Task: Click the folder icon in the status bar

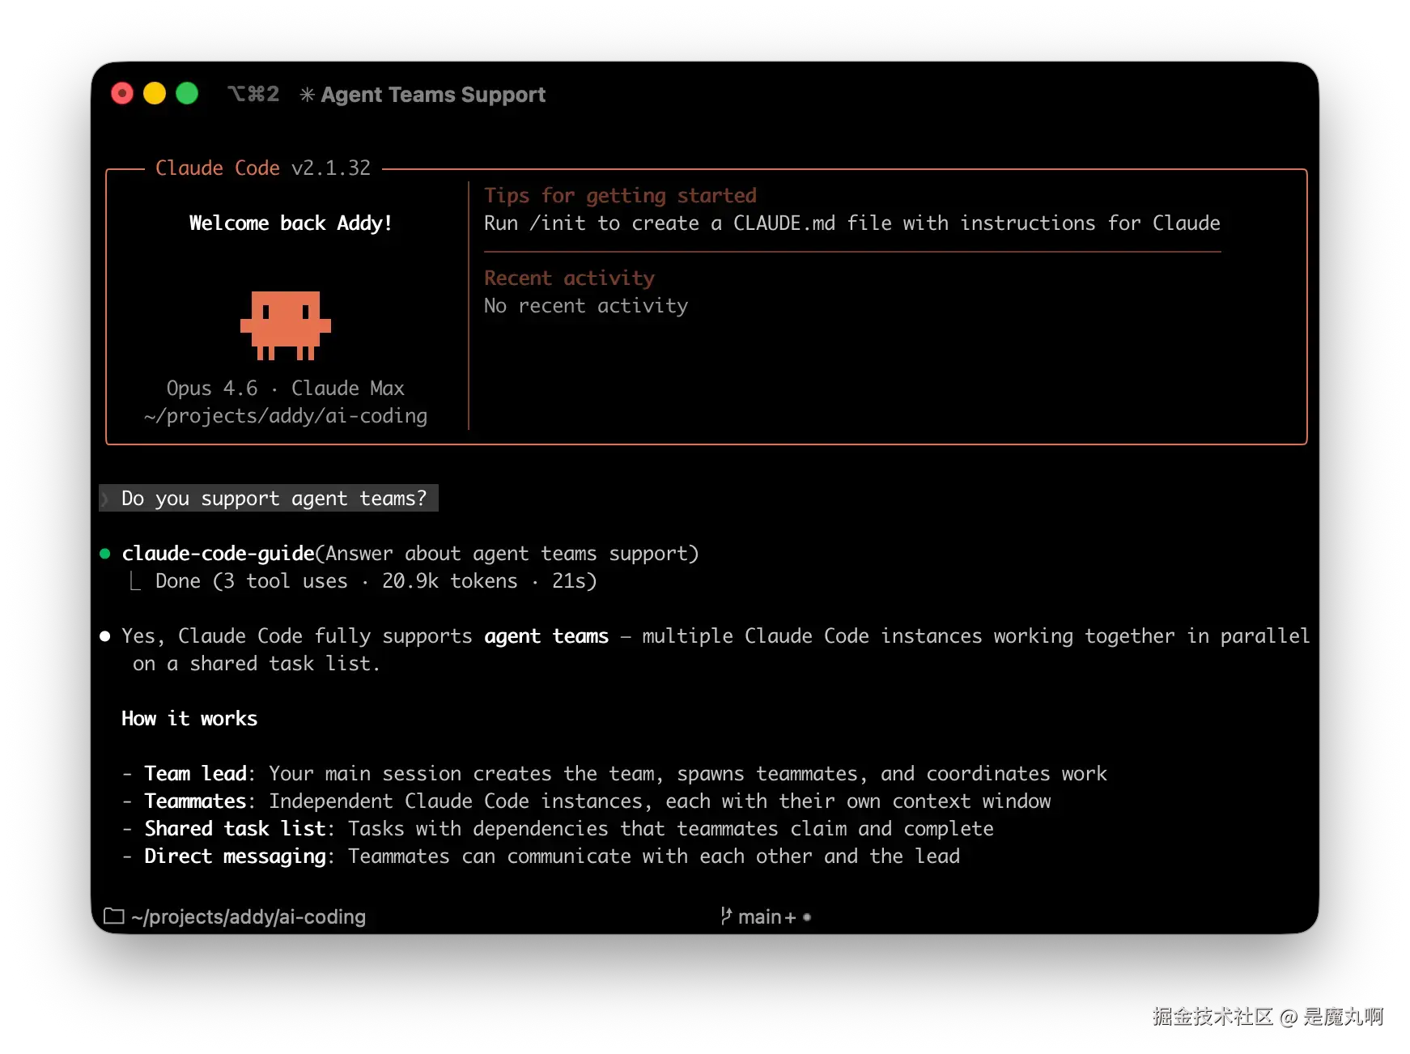Action: (x=114, y=916)
